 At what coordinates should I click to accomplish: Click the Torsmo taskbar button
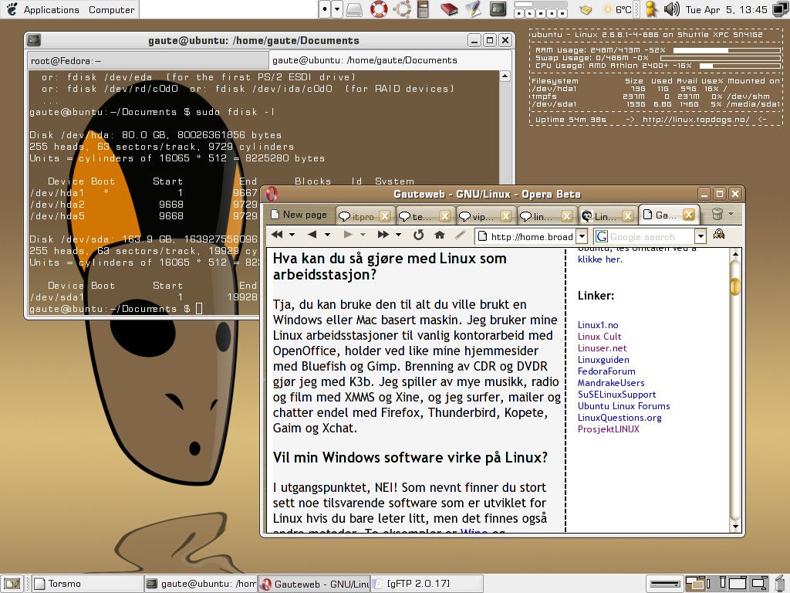pyautogui.click(x=88, y=584)
